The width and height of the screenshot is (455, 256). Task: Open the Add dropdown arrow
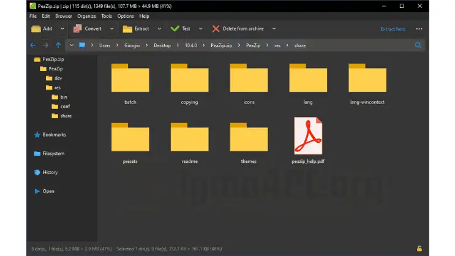click(x=62, y=29)
